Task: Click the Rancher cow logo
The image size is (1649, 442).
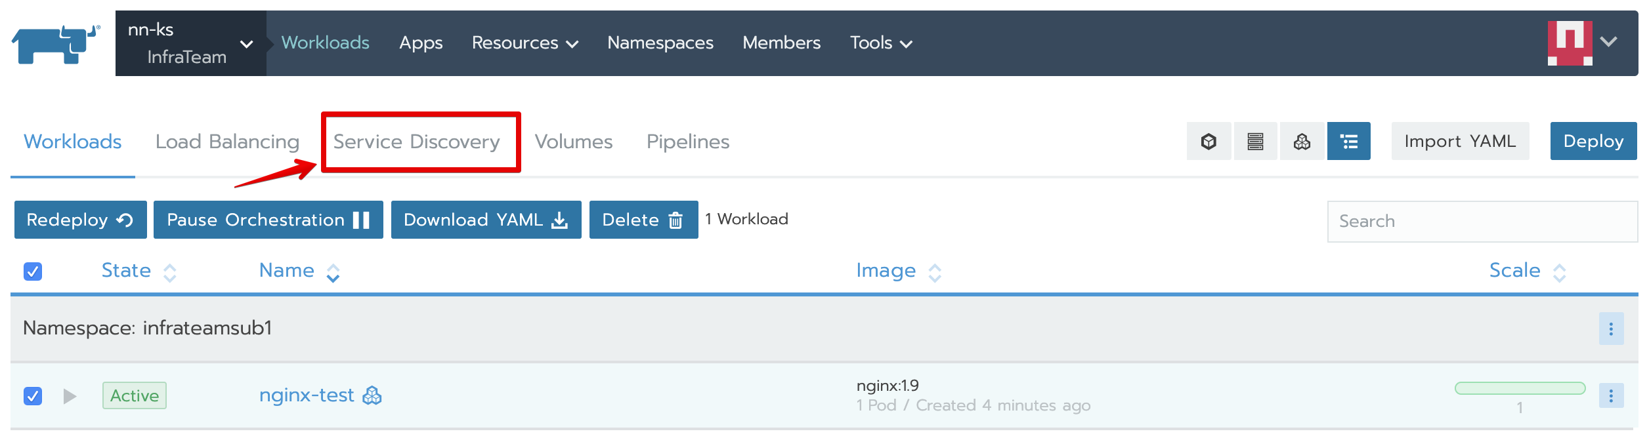Action: coord(56,44)
